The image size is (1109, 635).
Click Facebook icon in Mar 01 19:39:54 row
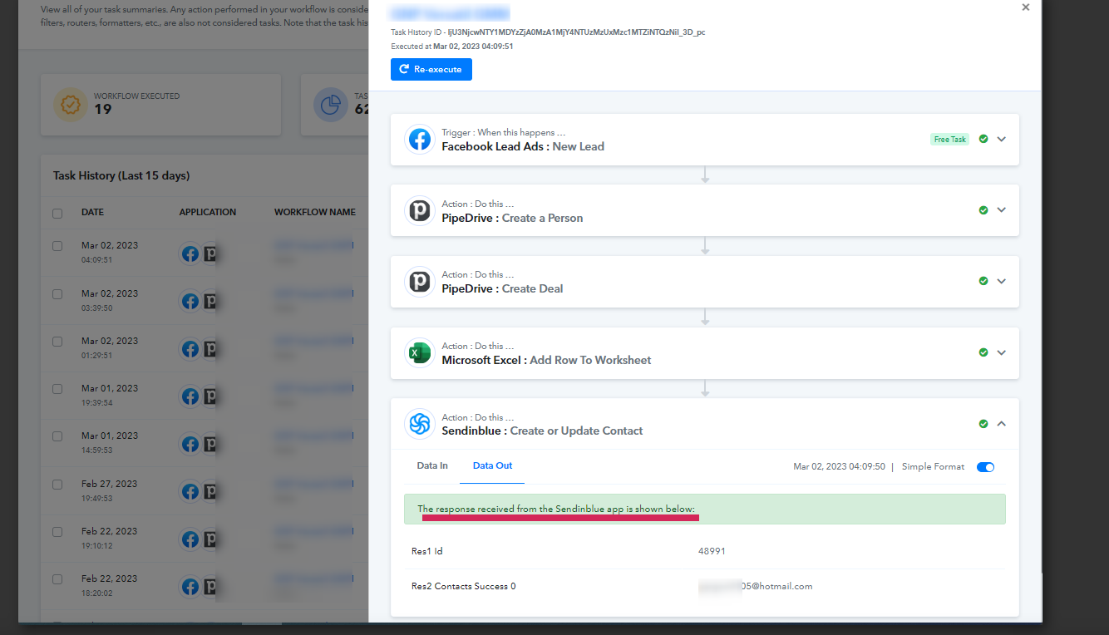[190, 396]
